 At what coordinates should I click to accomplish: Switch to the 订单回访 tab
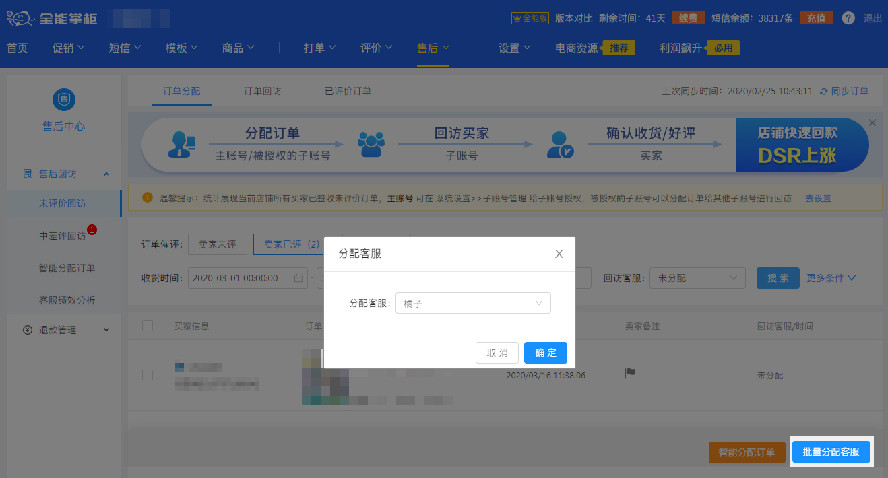[x=263, y=91]
